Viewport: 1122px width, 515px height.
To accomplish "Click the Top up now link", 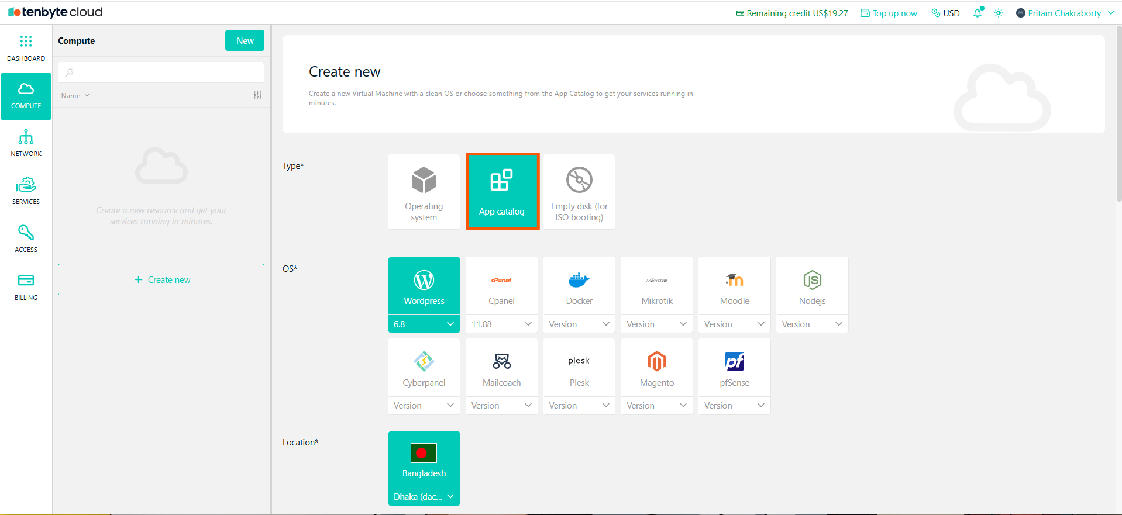I will click(889, 13).
